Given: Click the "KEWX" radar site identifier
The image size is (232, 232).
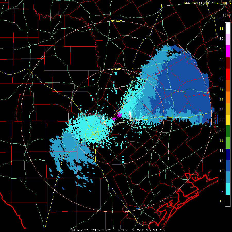Looking at the screenshot, I should 123,230.
